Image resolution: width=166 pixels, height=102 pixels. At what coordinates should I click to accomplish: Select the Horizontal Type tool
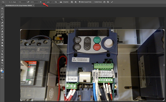(2, 52)
